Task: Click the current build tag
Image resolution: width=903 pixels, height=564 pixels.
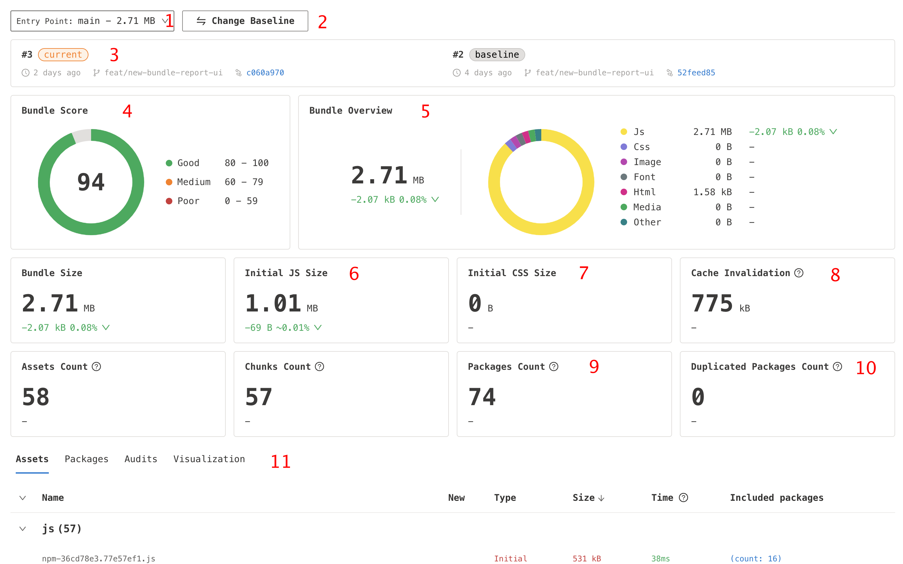Action: pyautogui.click(x=63, y=54)
